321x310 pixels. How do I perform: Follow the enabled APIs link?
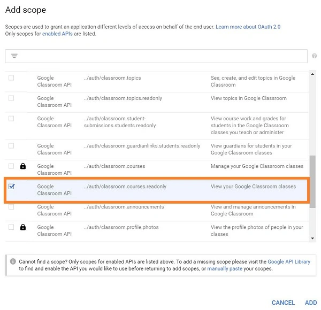(57, 34)
